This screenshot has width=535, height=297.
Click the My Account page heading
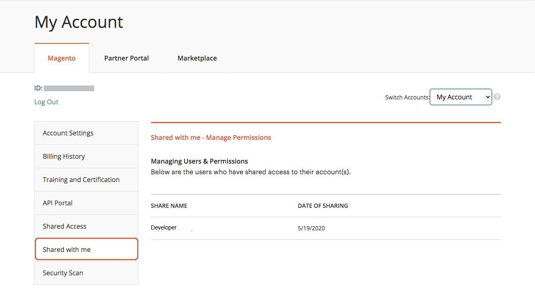tap(79, 22)
